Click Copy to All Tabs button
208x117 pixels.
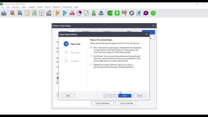coord(127,103)
